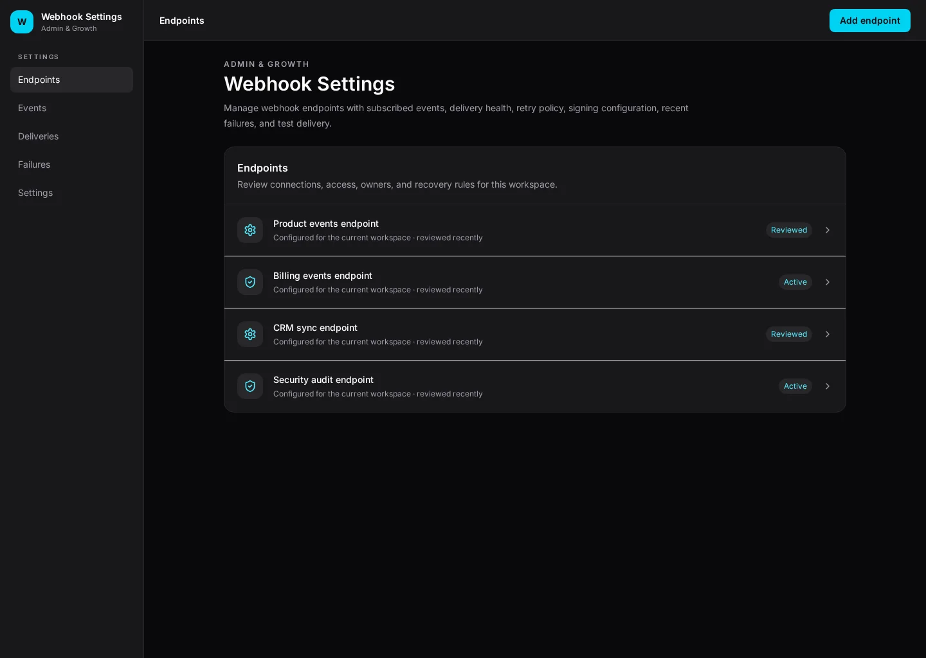The height and width of the screenshot is (658, 926).
Task: Click the subtitle under Product events endpoint
Action: pyautogui.click(x=378, y=238)
